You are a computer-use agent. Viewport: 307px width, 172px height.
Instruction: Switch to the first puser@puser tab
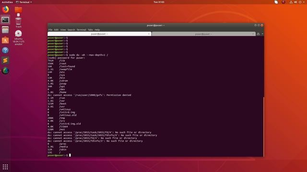pyautogui.click(x=99, y=34)
